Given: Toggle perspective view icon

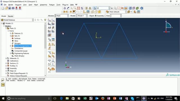Looking at the screenshot, I should 90,8.
